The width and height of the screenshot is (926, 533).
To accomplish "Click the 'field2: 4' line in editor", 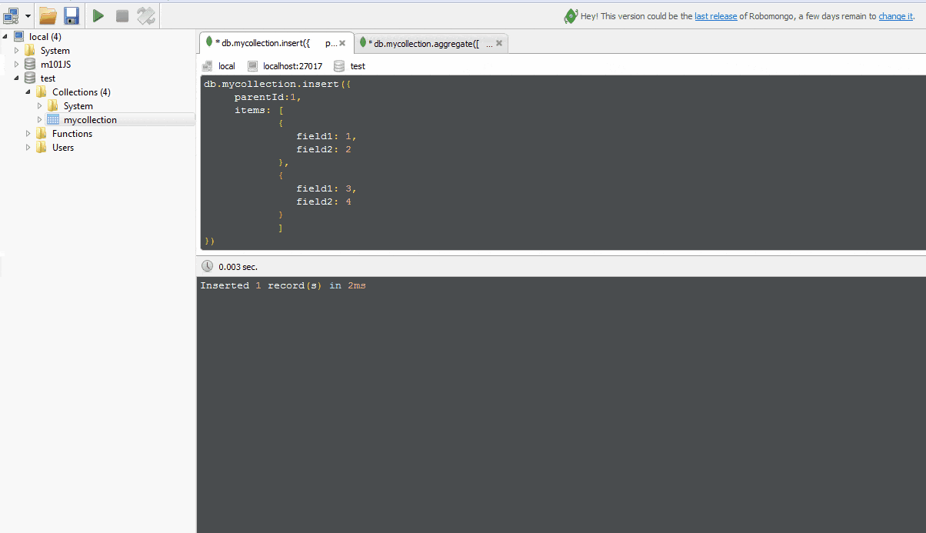I will (x=324, y=202).
